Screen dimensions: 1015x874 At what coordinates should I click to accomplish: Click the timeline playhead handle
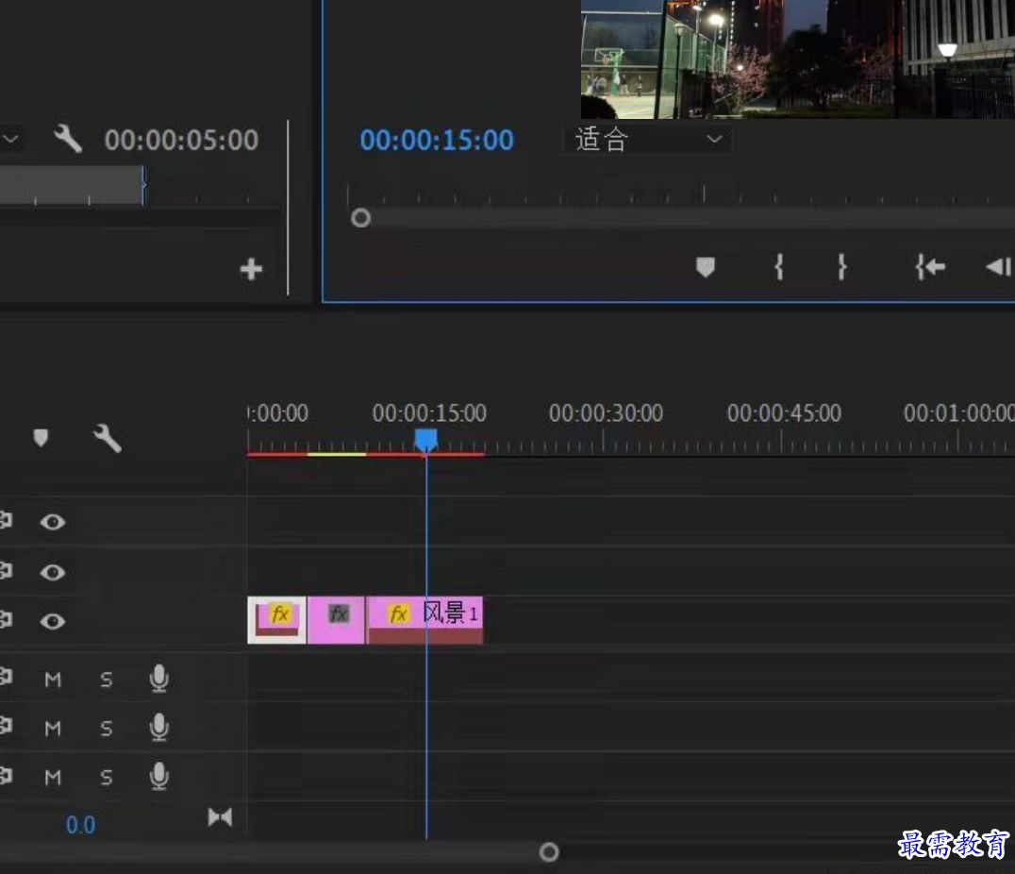426,439
